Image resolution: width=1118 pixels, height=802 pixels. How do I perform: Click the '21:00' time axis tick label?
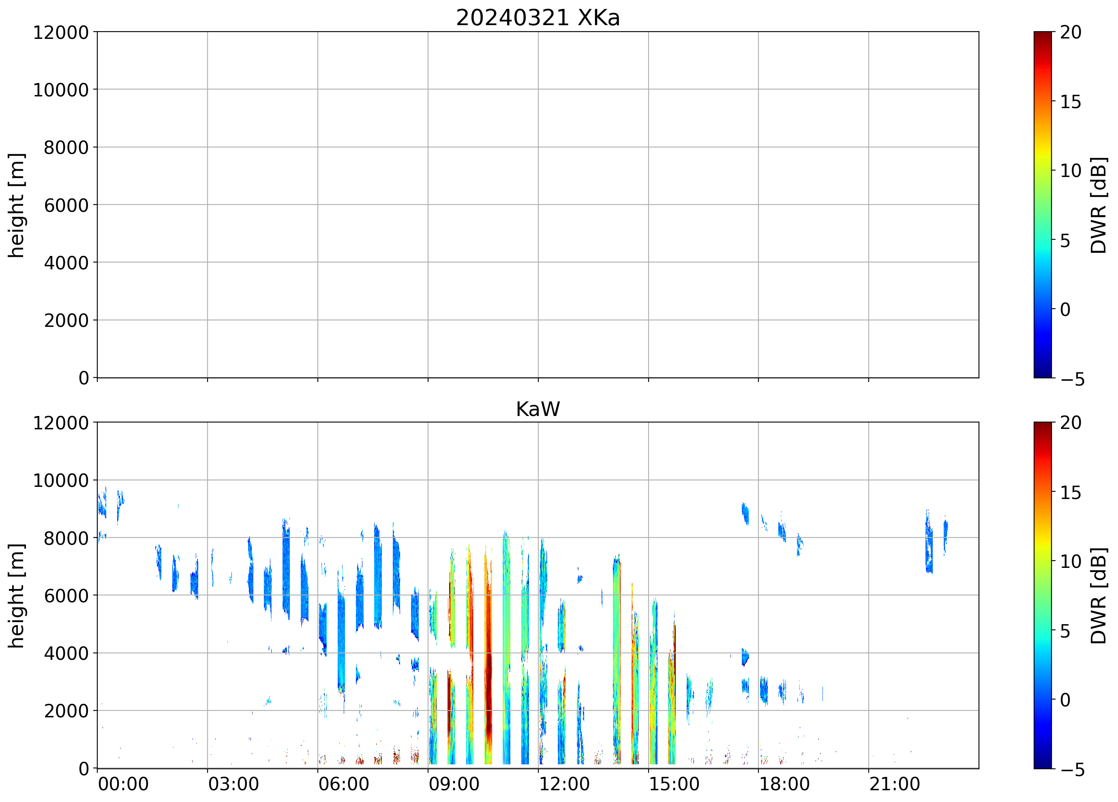tap(894, 784)
